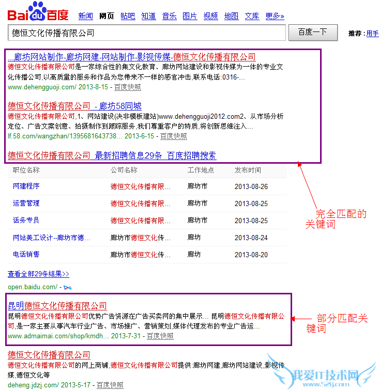Focus the search input box
The image size is (379, 392).
pos(147,33)
